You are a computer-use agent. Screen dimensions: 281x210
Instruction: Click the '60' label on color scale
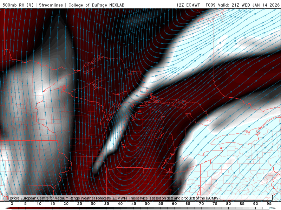(174, 204)
